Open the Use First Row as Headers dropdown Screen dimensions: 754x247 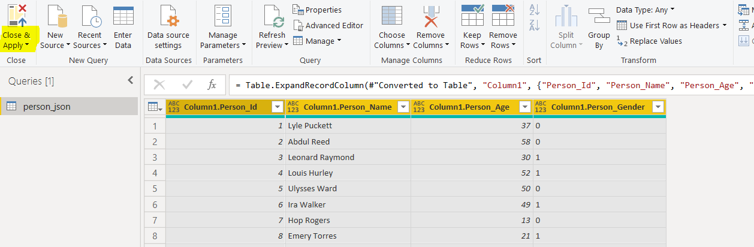click(724, 25)
